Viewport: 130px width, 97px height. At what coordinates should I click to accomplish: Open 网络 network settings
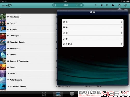click(x=93, y=27)
